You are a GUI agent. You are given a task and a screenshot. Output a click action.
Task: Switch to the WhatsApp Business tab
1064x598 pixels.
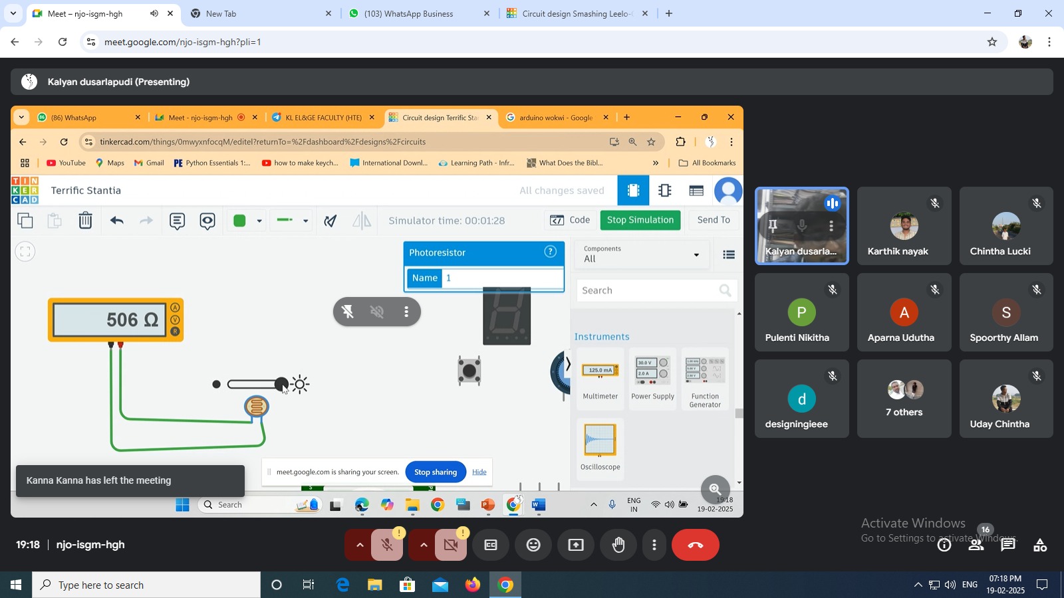click(409, 13)
